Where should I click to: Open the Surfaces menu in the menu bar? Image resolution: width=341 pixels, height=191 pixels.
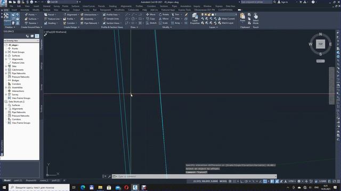[x=76, y=6]
